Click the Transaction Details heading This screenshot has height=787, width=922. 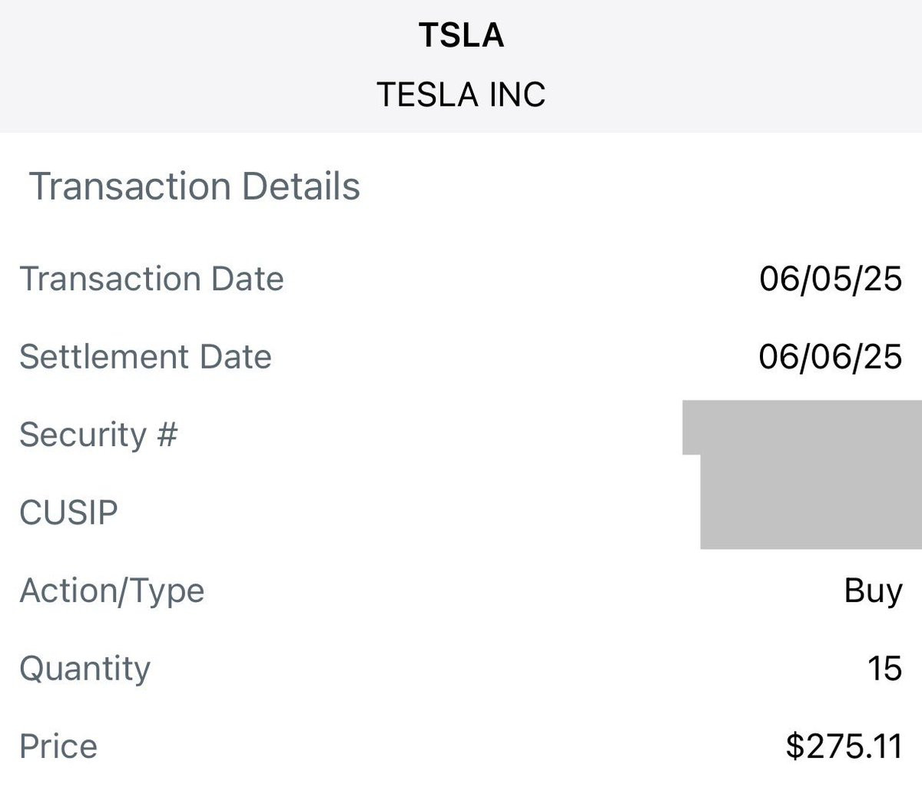click(194, 187)
